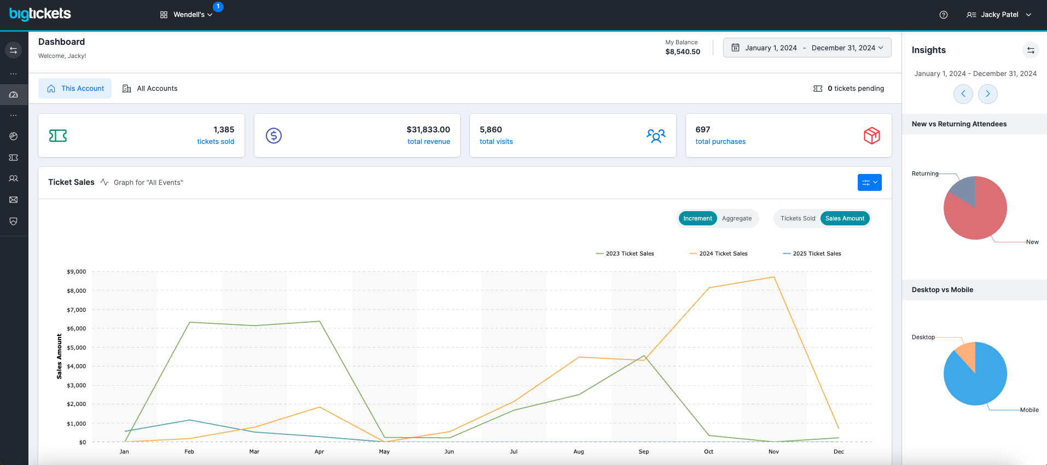Open the shield icon in sidebar
The width and height of the screenshot is (1047, 465).
14,221
